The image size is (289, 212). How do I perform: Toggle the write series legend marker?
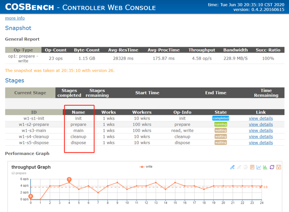142,167
